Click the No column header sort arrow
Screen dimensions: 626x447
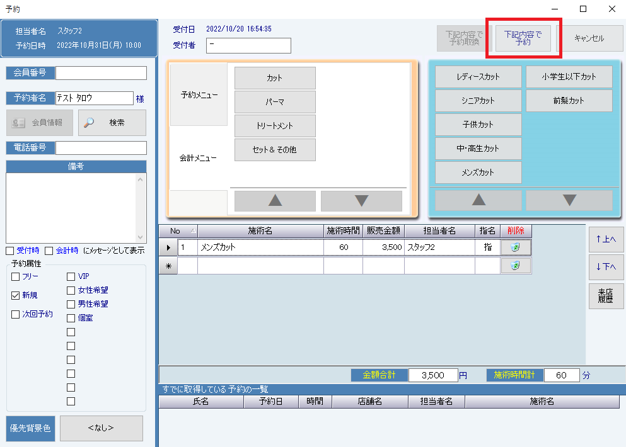(x=192, y=231)
